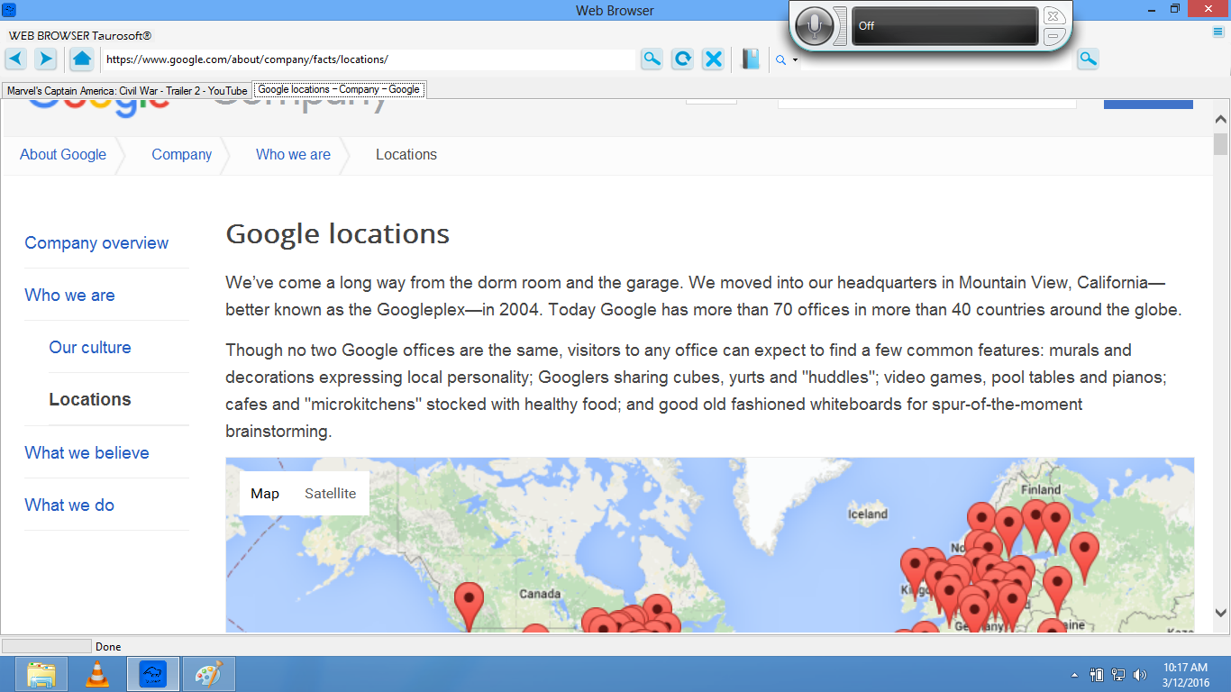
Task: Stop loading with the blue X icon
Action: click(714, 59)
